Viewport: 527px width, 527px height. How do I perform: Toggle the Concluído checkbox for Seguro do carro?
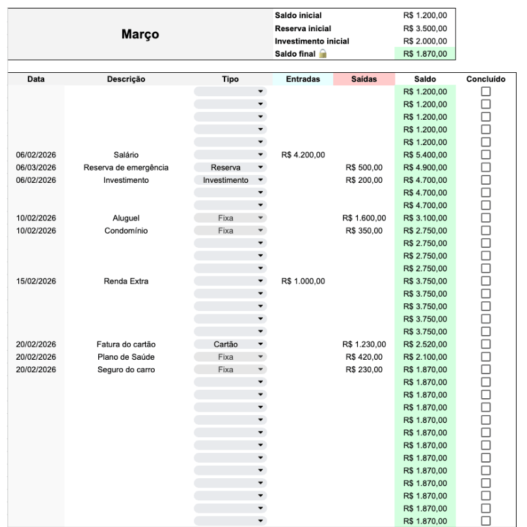point(485,370)
